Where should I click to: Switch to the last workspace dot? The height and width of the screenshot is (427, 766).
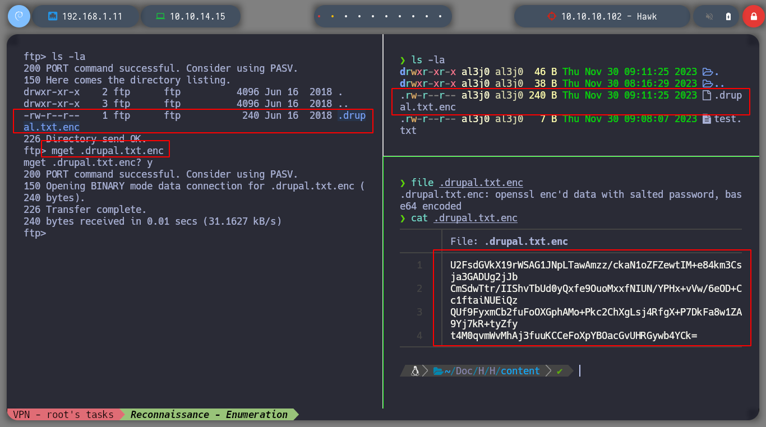(441, 17)
